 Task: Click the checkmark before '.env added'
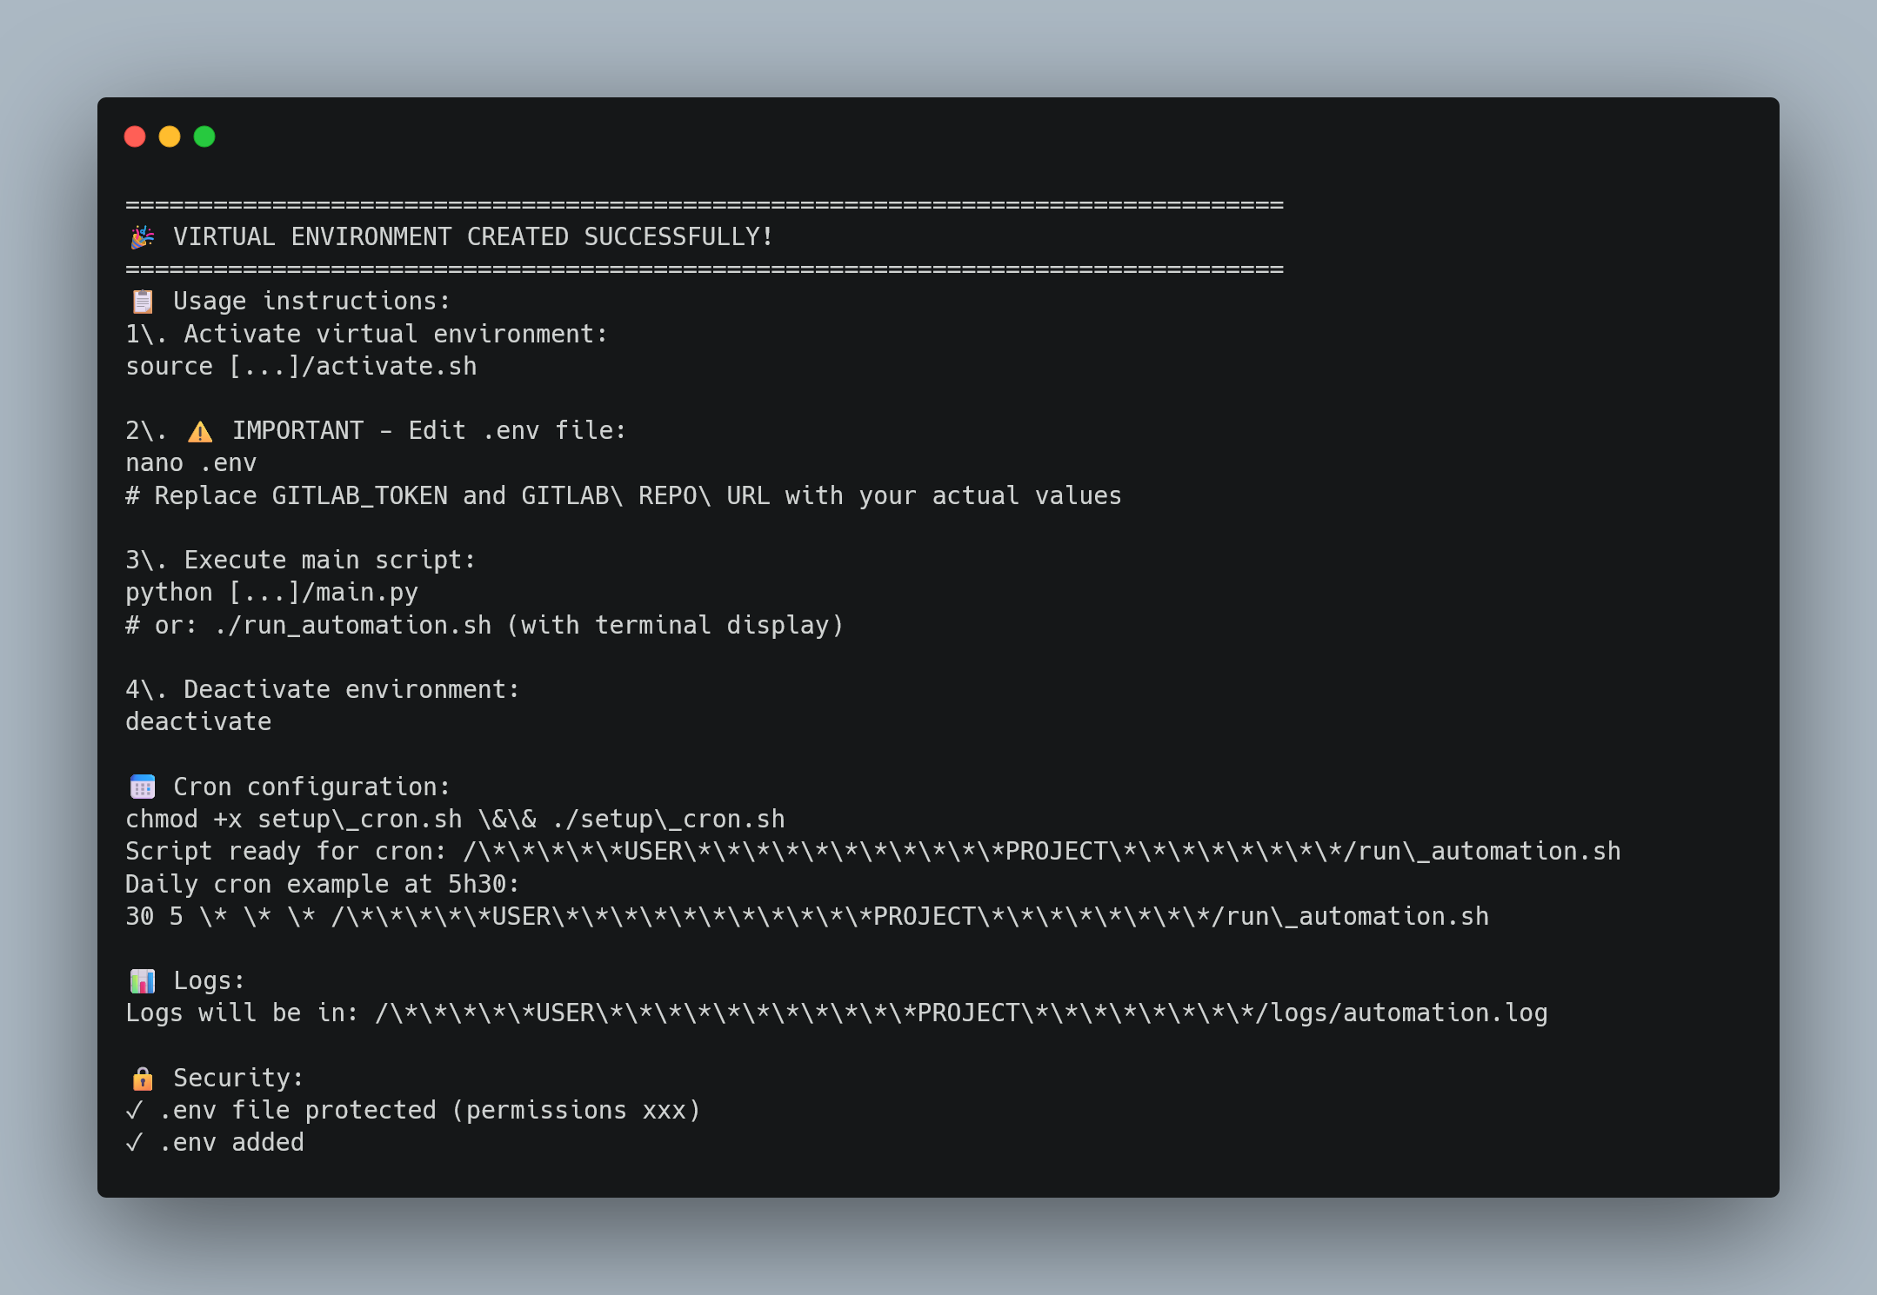click(134, 1142)
